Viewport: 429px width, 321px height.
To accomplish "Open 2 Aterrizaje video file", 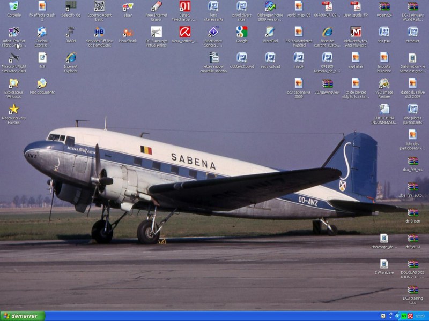I will pos(384,264).
